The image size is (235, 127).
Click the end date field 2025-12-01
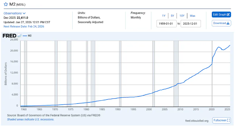191,23
